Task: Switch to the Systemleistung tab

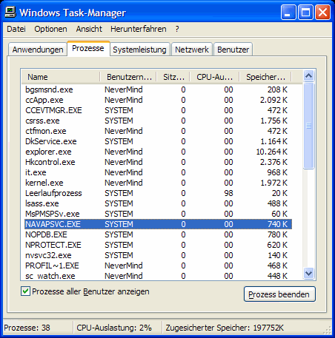Action: [140, 50]
